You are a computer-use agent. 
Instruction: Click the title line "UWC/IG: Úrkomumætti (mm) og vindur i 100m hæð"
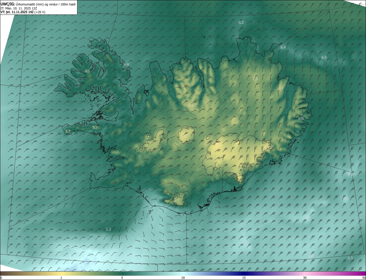click(38, 4)
